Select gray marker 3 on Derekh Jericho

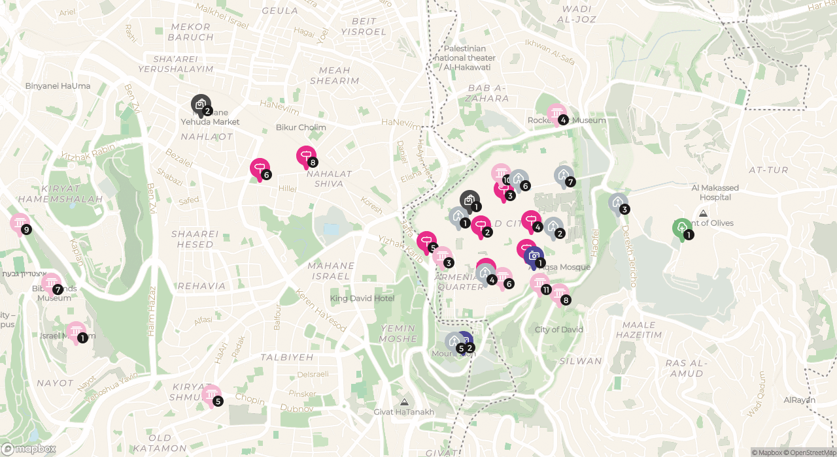tap(618, 203)
